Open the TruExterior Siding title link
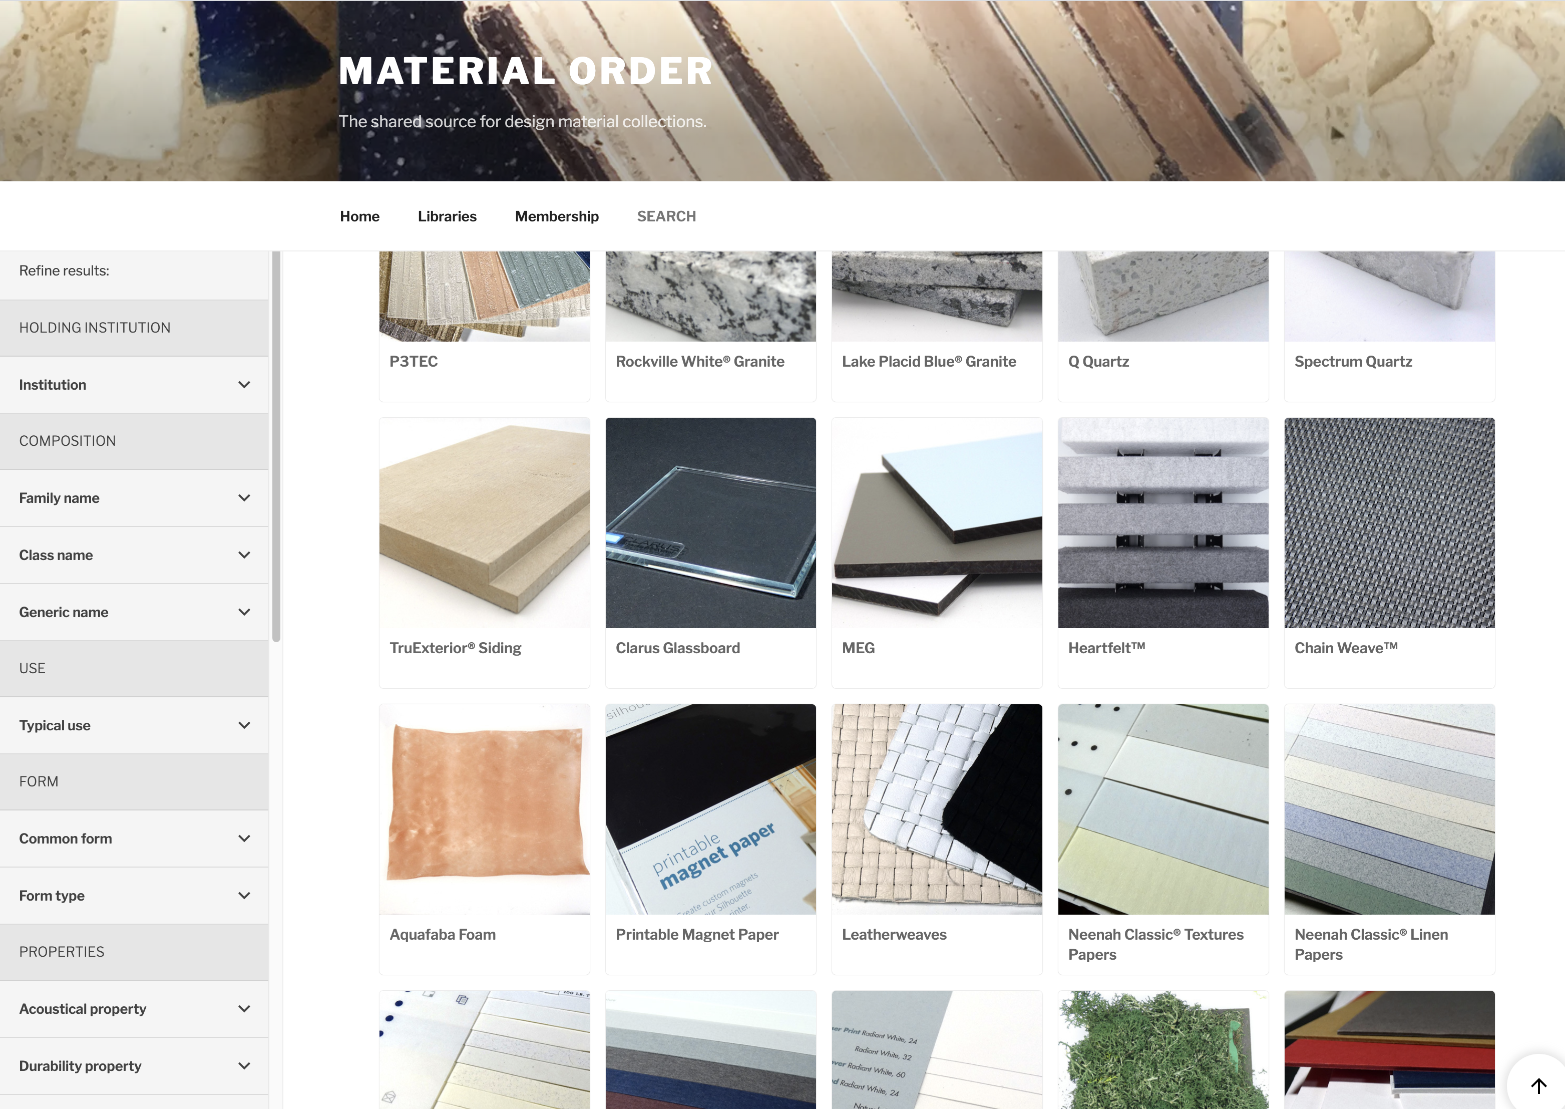Image resolution: width=1565 pixels, height=1109 pixels. tap(455, 648)
